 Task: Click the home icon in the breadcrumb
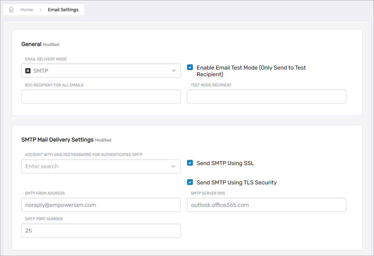tap(11, 9)
